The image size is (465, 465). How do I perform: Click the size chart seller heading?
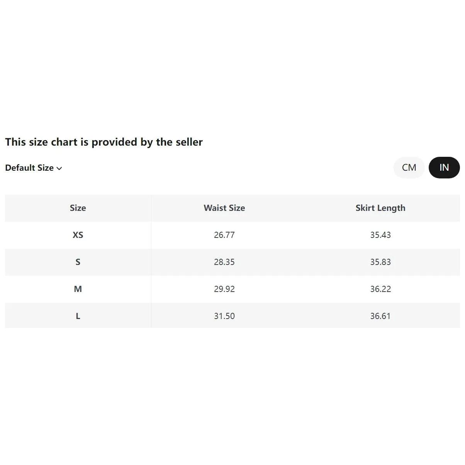[x=104, y=142]
